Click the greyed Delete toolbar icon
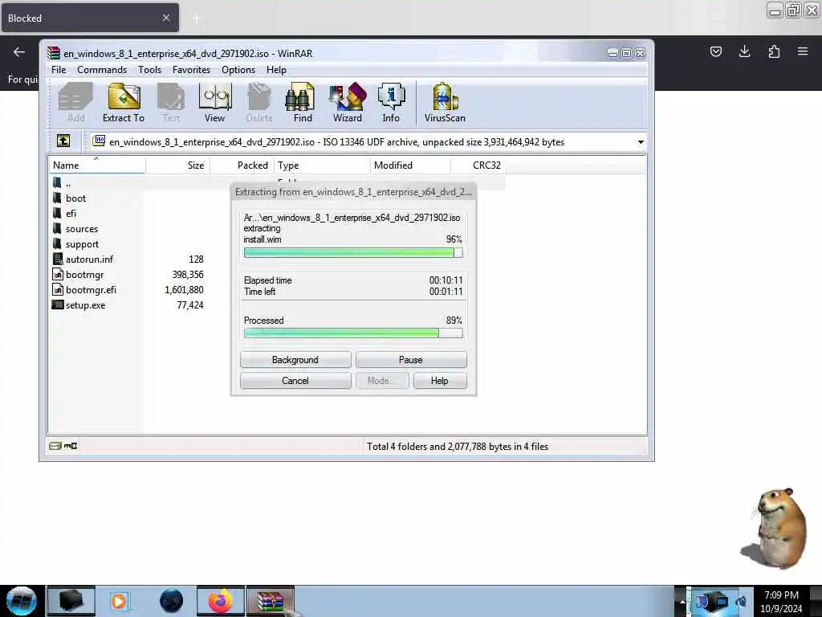822x617 pixels. click(259, 103)
